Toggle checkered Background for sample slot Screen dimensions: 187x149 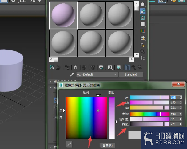coord(142,18)
